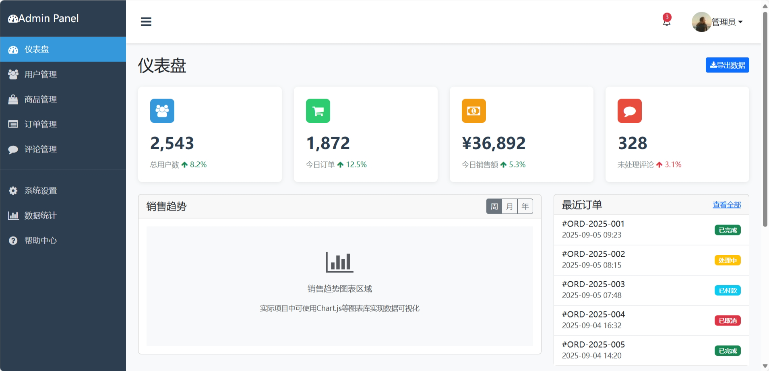Click the hamburger menu icon
The height and width of the screenshot is (371, 769).
tap(146, 22)
